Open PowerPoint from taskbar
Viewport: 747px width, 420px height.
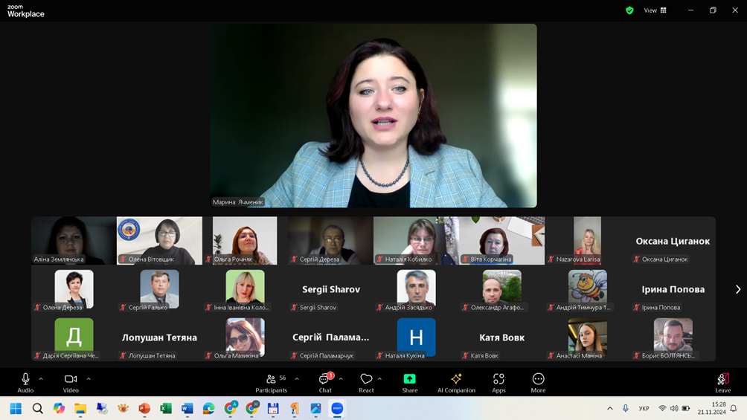coord(144,409)
